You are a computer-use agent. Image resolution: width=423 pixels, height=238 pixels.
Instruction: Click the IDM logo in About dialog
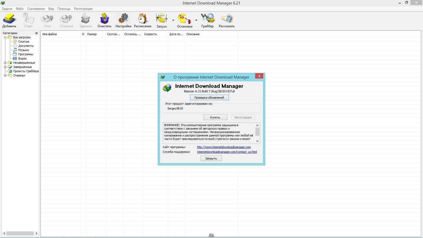click(167, 88)
